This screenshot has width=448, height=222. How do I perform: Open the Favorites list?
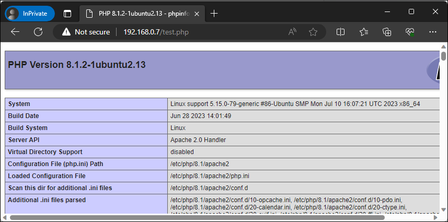364,32
